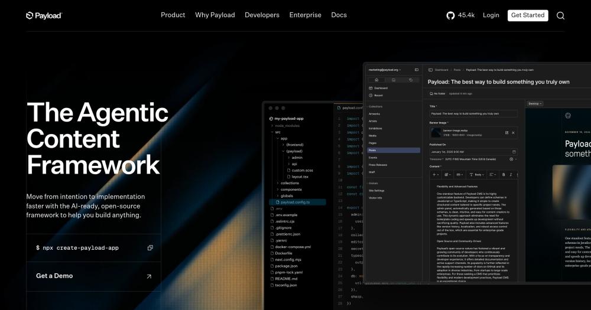Viewport: 591px width, 310px height.
Task: Click the my-payload-app root project icon
Action: coord(271,118)
